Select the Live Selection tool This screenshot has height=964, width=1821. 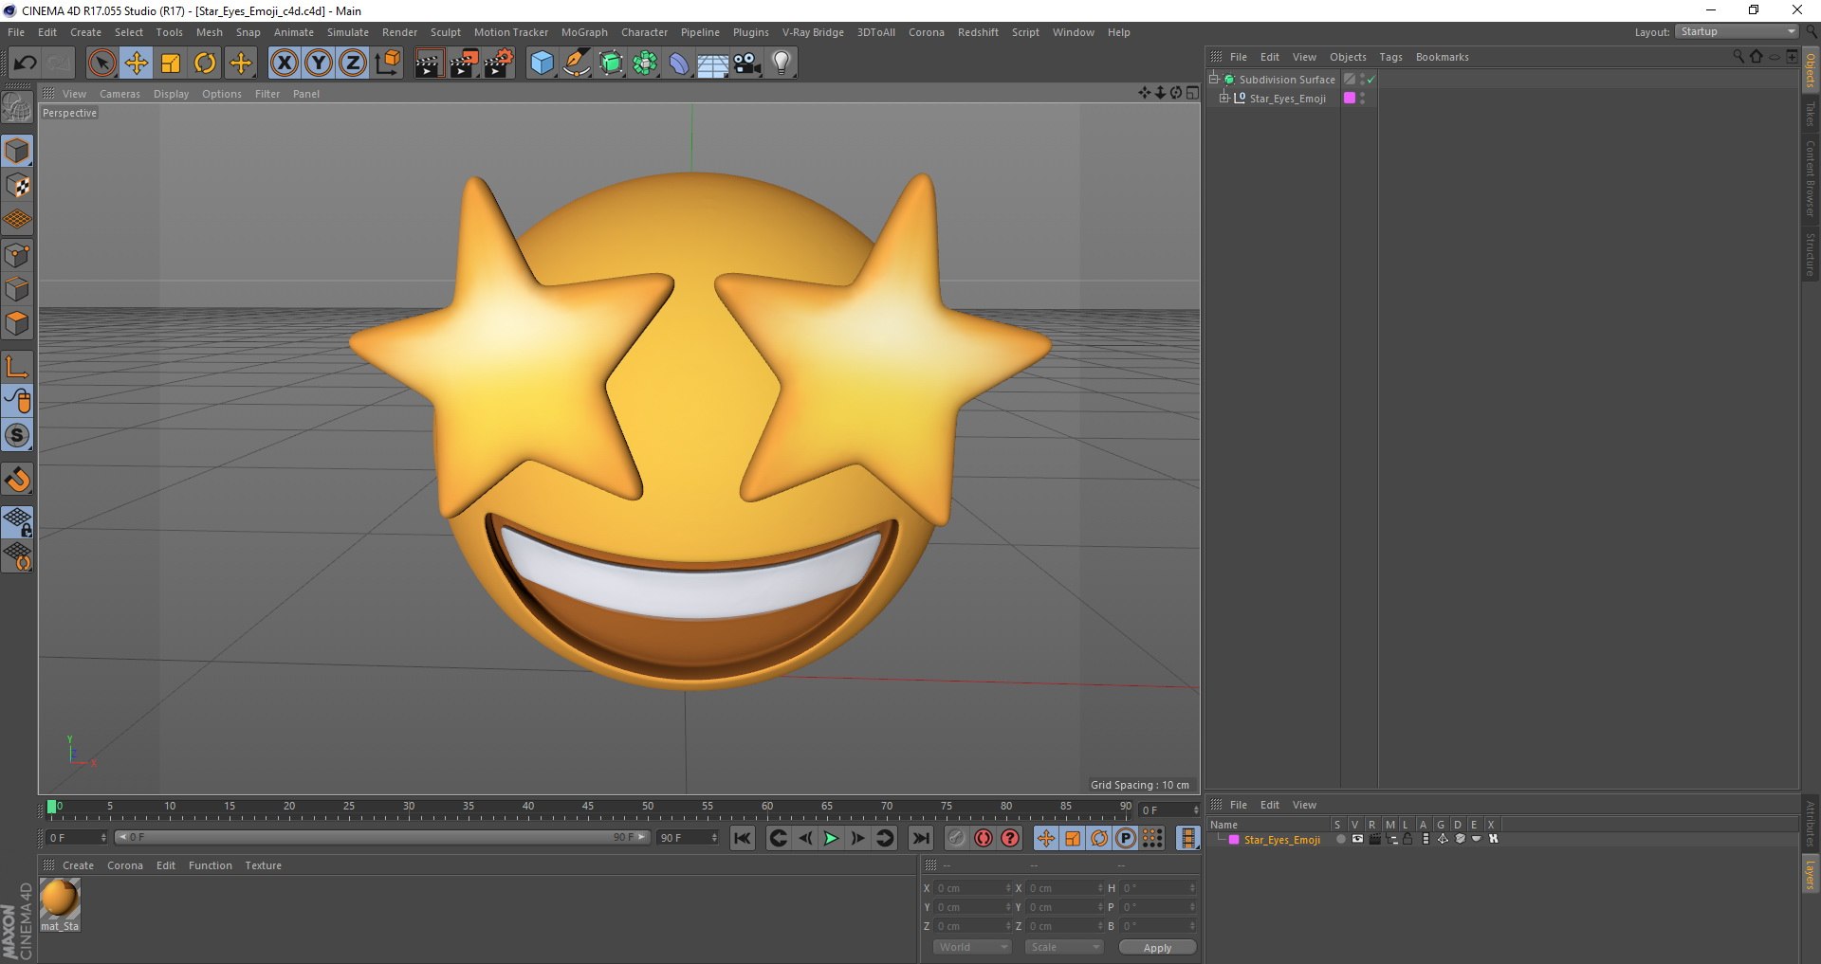coord(101,64)
